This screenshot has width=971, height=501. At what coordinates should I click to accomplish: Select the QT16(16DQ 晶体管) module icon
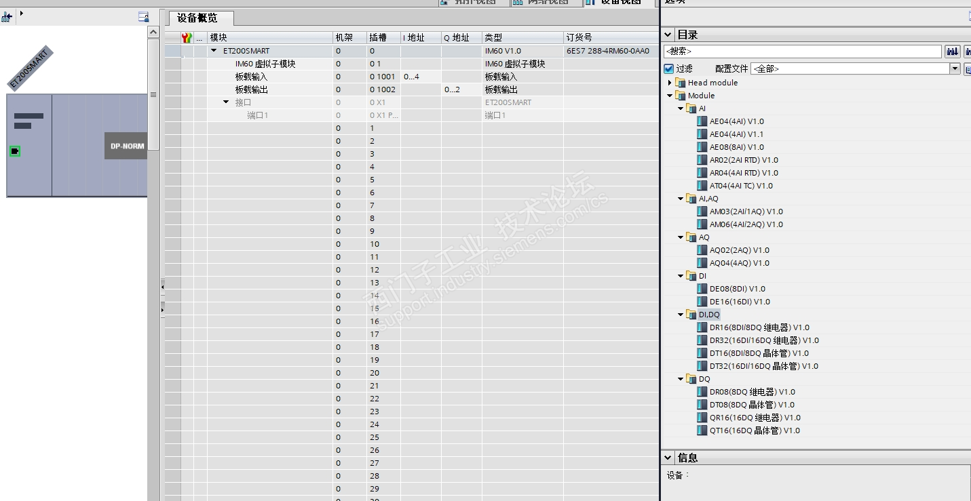tap(702, 430)
